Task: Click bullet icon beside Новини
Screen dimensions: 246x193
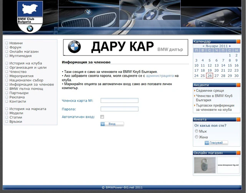Action: click(7, 43)
